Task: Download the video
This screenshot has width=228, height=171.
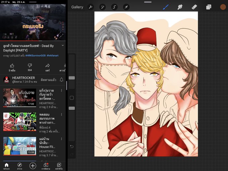Action: 63,68
